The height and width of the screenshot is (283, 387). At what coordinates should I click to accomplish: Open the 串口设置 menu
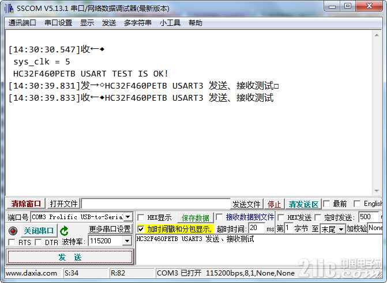pyautogui.click(x=58, y=23)
